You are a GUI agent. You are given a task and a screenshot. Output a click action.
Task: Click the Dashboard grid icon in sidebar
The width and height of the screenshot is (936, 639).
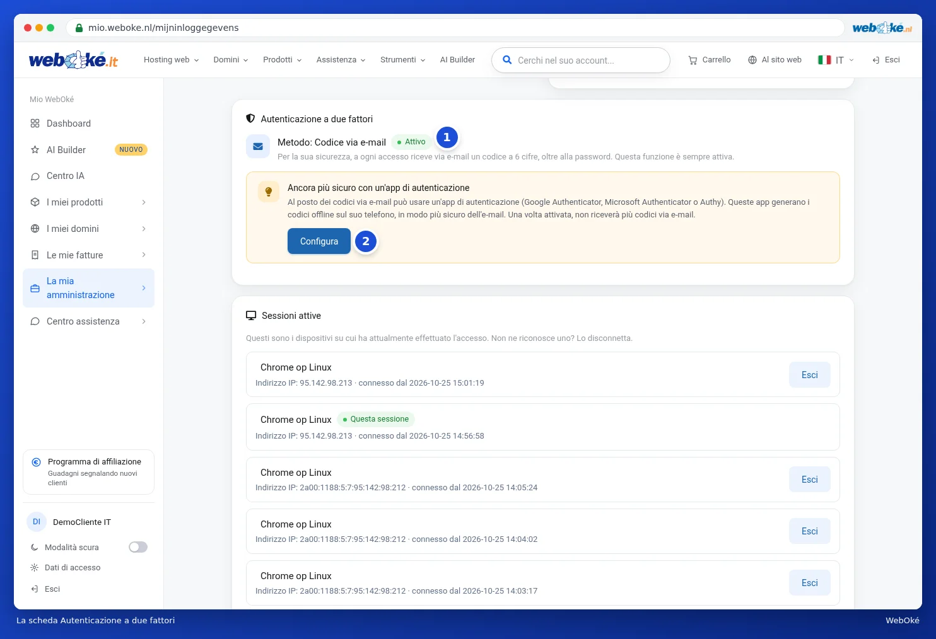[x=35, y=124]
